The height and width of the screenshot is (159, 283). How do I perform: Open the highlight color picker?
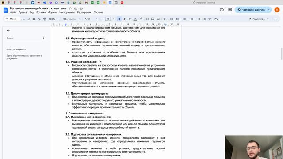pyautogui.click(x=141, y=19)
